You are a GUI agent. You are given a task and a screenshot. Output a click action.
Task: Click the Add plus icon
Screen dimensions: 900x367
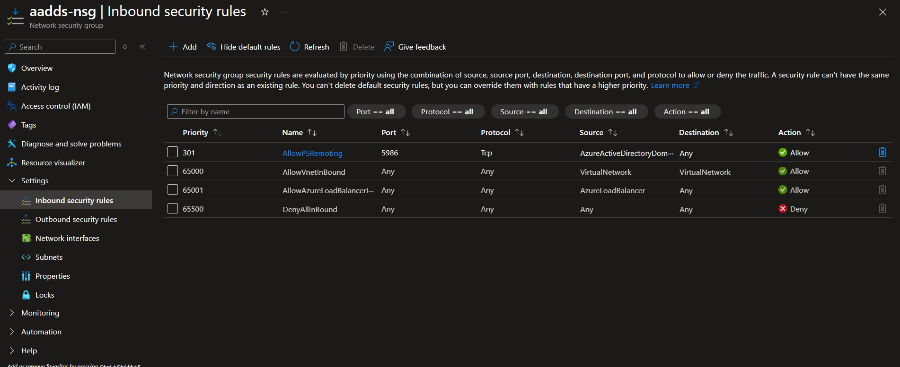pyautogui.click(x=173, y=47)
